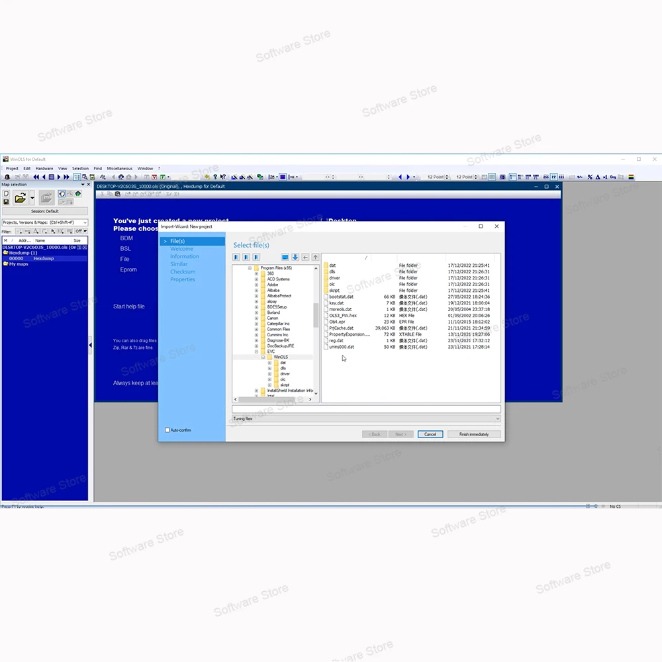Toggle the filter Off button in Map selection
The width and height of the screenshot is (662, 662).
click(81, 231)
